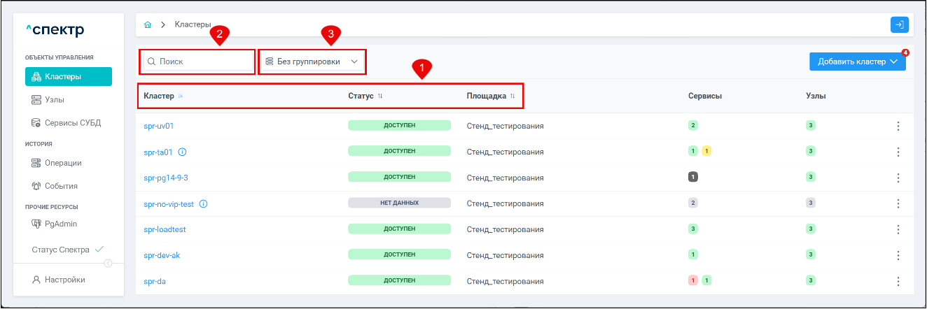This screenshot has width=927, height=309.
Task: Open three-dot menu for spr-pg14-9-3 row
Action: click(x=898, y=178)
